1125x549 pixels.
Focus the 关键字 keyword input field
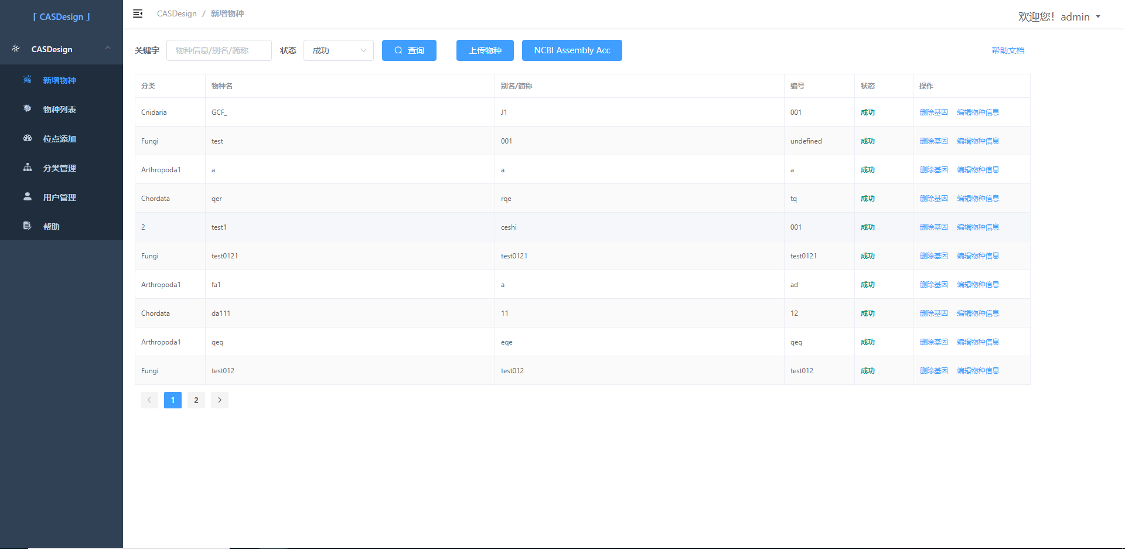click(219, 50)
